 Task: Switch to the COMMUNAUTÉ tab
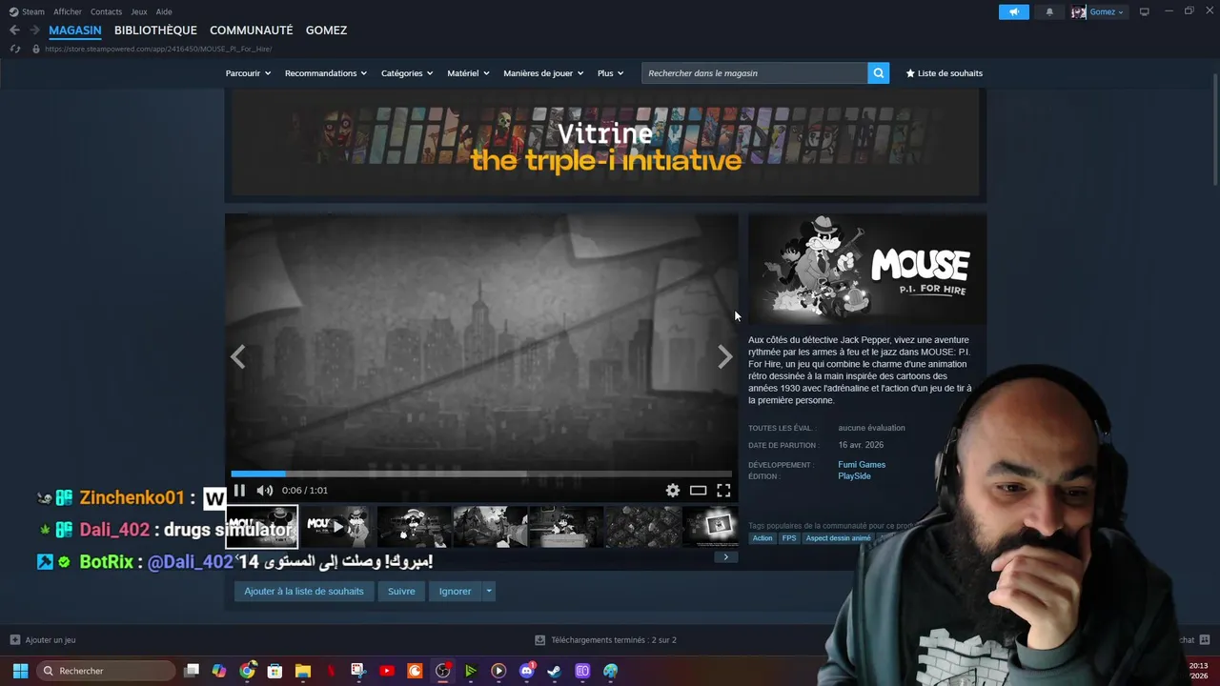252,30
